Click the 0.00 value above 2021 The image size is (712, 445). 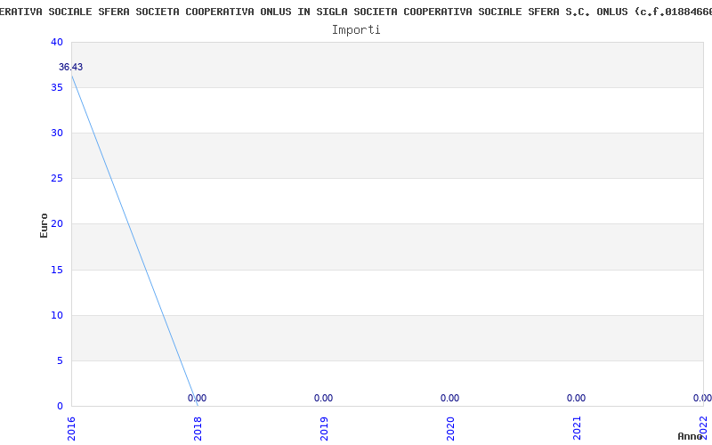[x=576, y=398]
